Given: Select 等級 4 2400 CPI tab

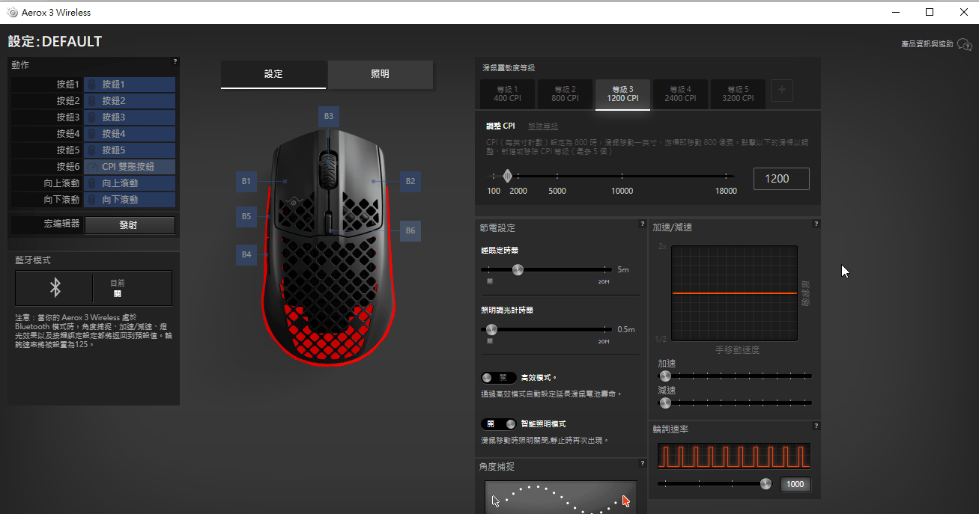Looking at the screenshot, I should click(x=680, y=94).
